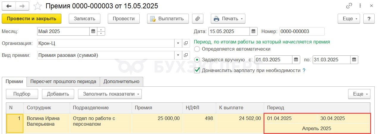Add document to favorites star
377x134 pixels.
coord(38,6)
